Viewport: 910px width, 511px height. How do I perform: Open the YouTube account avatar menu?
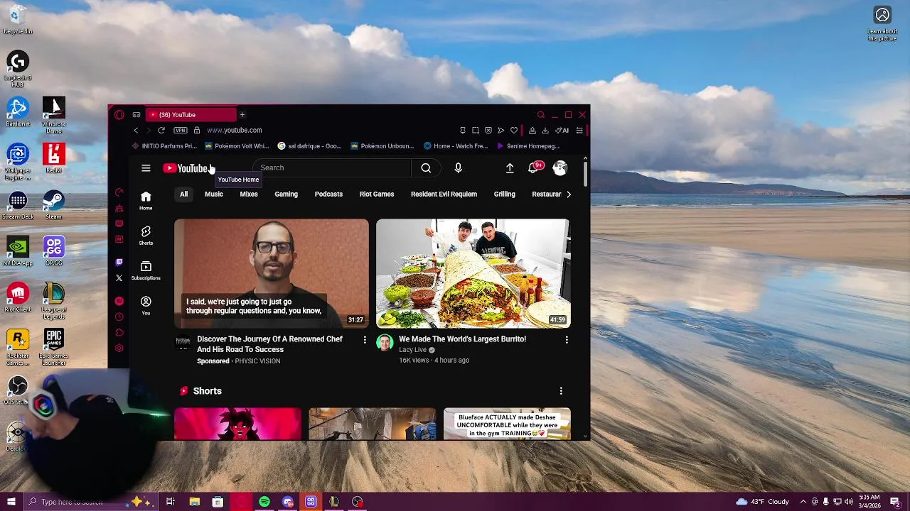click(x=560, y=167)
